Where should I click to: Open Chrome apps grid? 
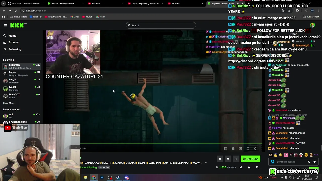click(x=3, y=17)
